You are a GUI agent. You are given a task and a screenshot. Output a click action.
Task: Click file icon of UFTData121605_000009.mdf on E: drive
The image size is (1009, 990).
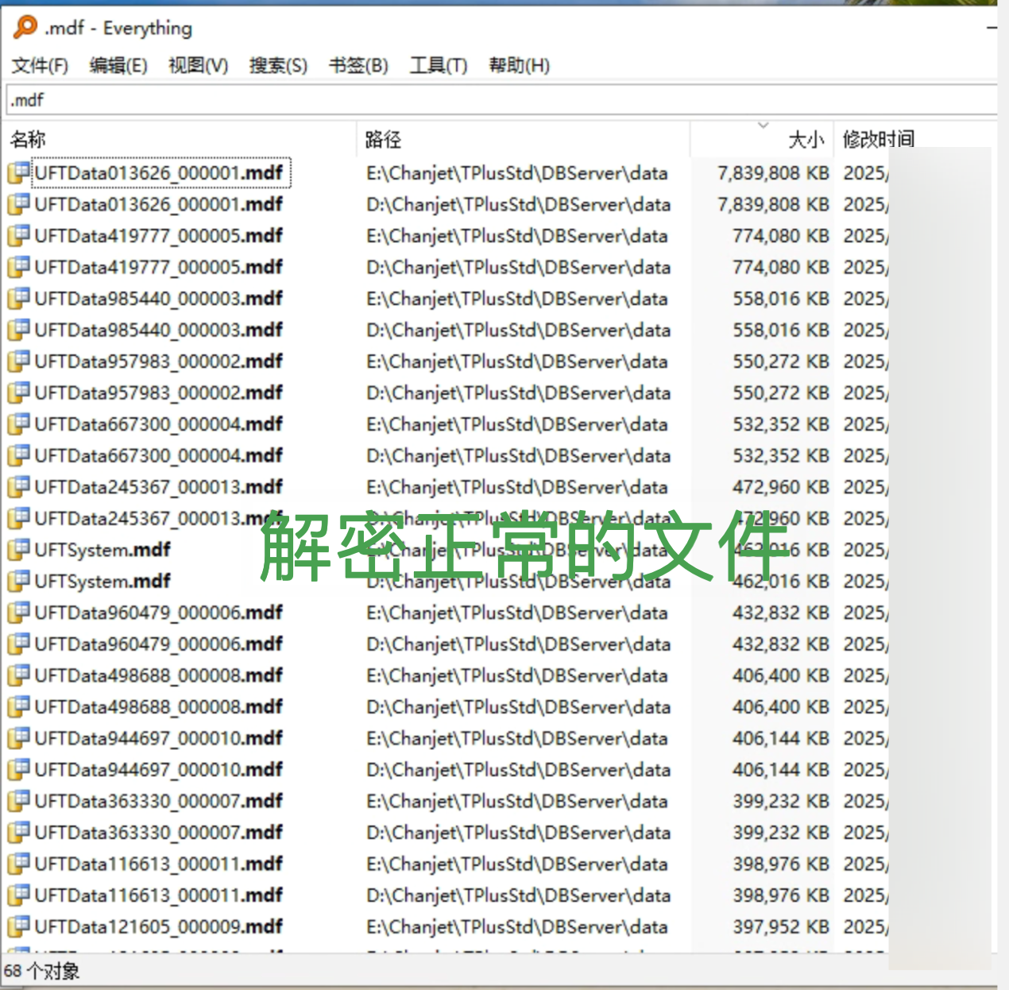pyautogui.click(x=18, y=926)
